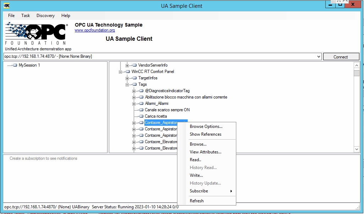
Task: Collapse the WinCC RT Comfort Panel node
Action: click(121, 72)
